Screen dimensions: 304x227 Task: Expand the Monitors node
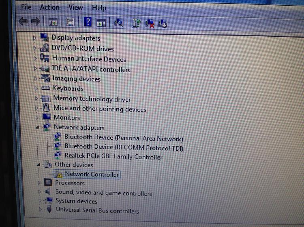pos(37,117)
